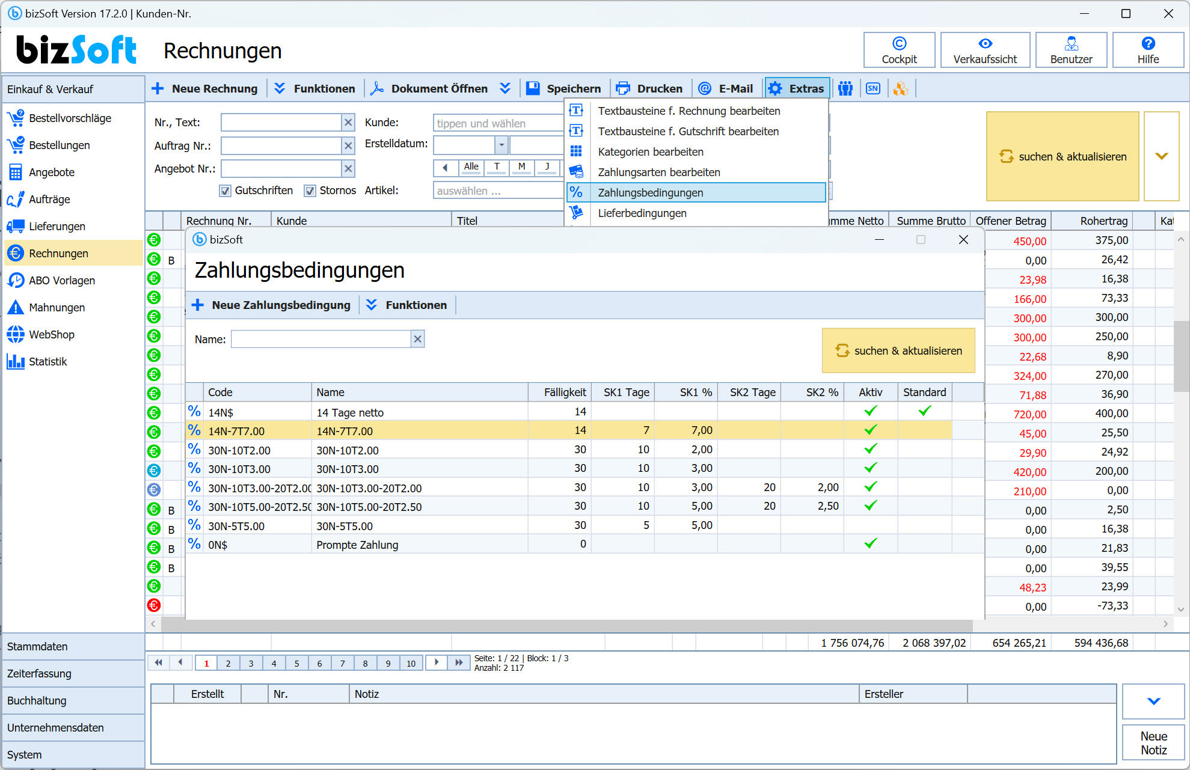Open the Cockpit view
The image size is (1190, 770).
point(899,50)
